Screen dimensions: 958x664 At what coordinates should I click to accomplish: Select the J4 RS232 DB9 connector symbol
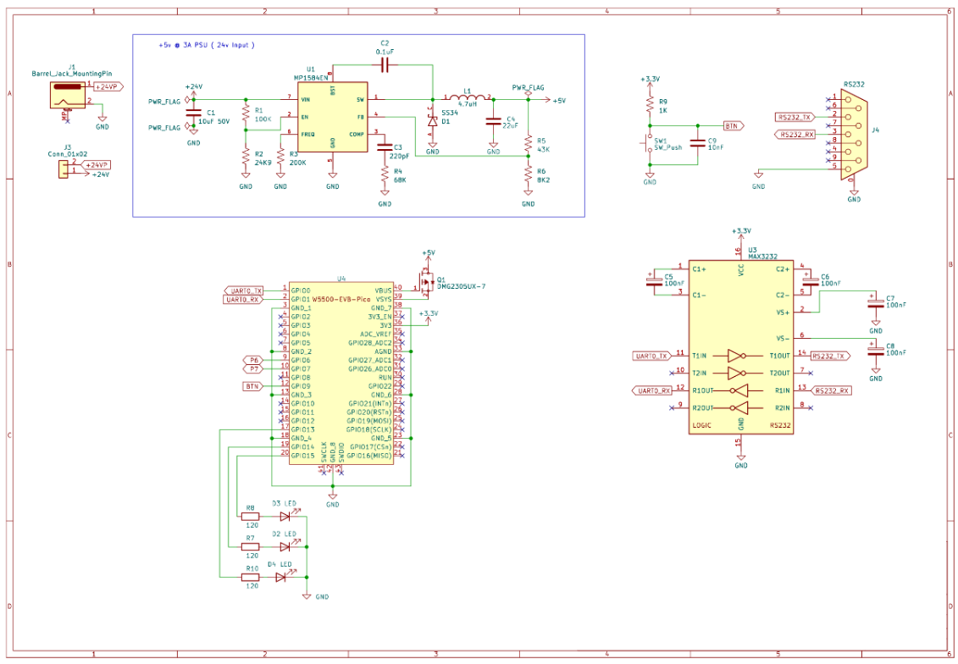point(853,135)
